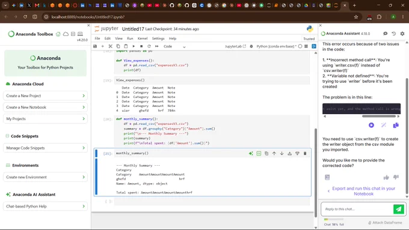
Task: Open Anaconda Assistant settings gear
Action: point(402,34)
